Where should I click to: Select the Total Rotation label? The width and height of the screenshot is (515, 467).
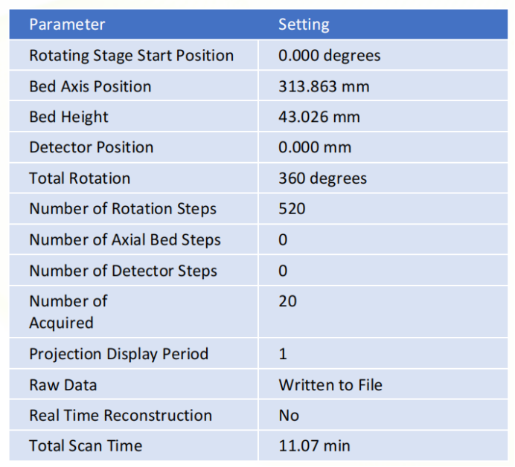(x=80, y=178)
